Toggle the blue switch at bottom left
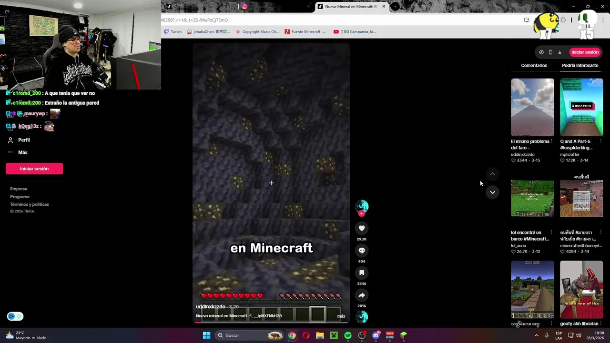The height and width of the screenshot is (343, 610). (x=15, y=316)
